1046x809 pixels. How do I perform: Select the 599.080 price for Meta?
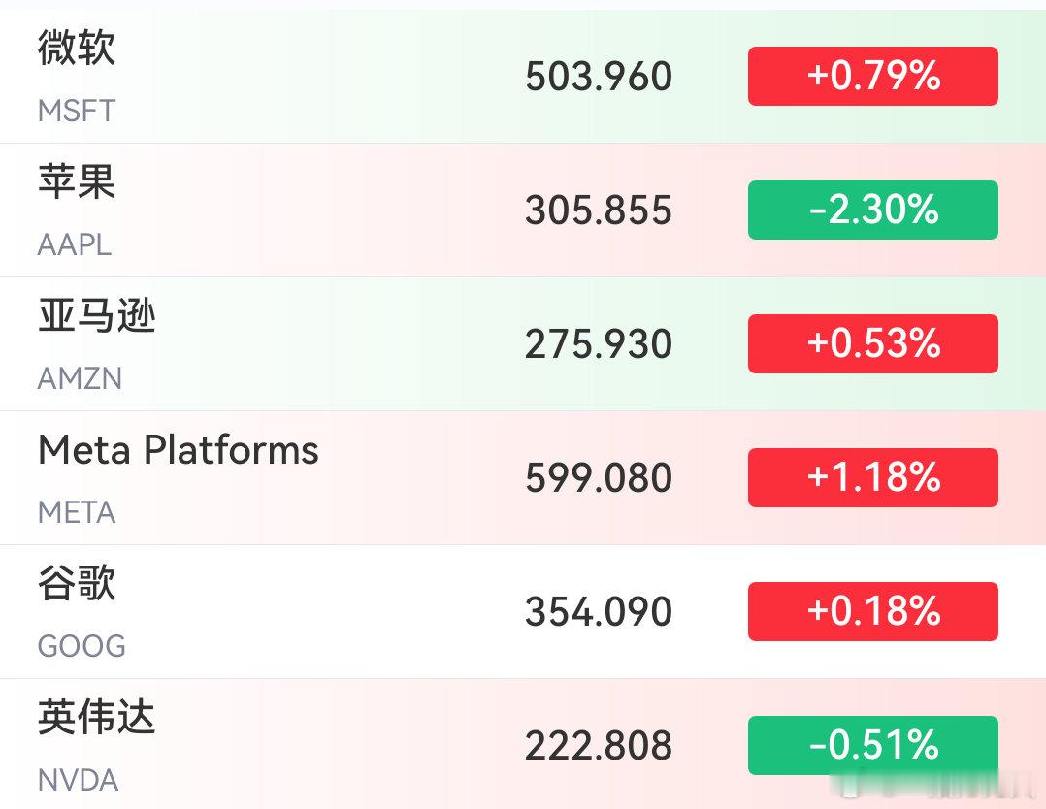pyautogui.click(x=599, y=478)
